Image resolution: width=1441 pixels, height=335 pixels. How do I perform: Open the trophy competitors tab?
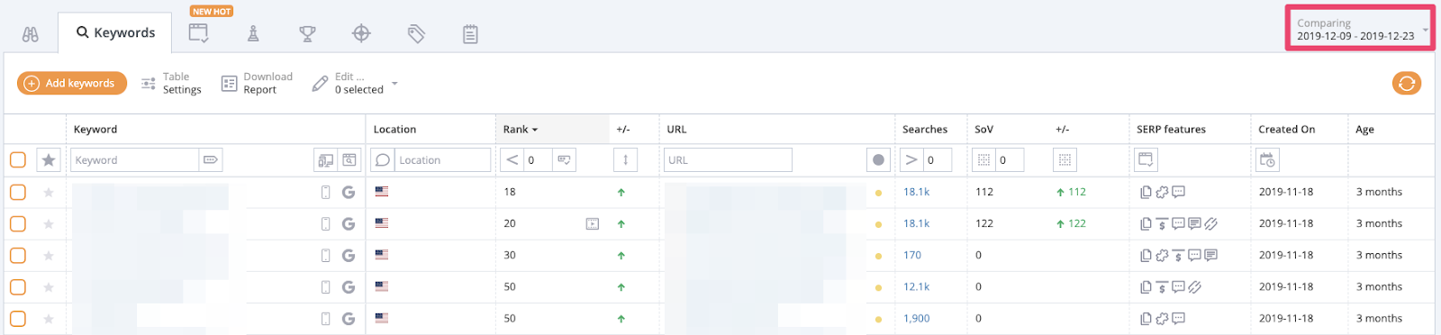[x=307, y=34]
